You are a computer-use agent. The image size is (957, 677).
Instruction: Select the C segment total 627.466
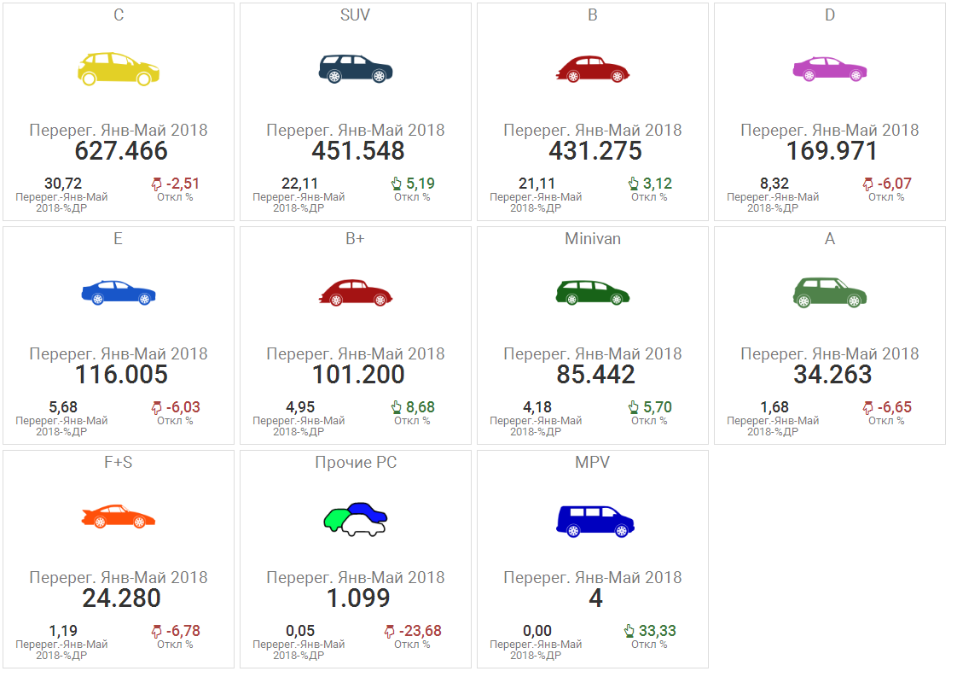119,151
